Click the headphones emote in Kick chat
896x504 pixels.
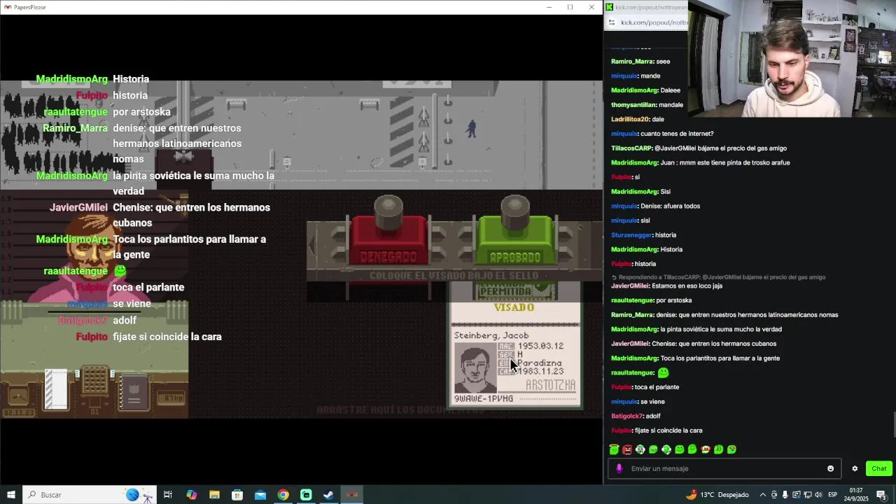(x=666, y=449)
